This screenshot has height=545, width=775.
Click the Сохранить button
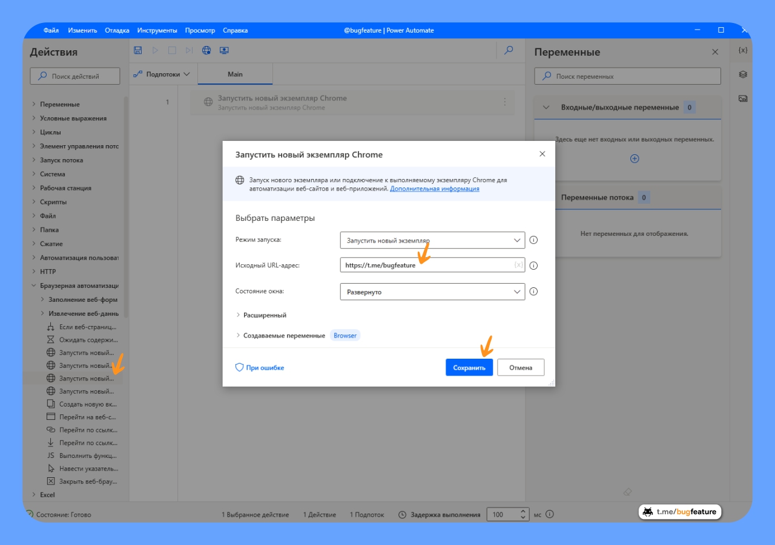click(x=469, y=368)
